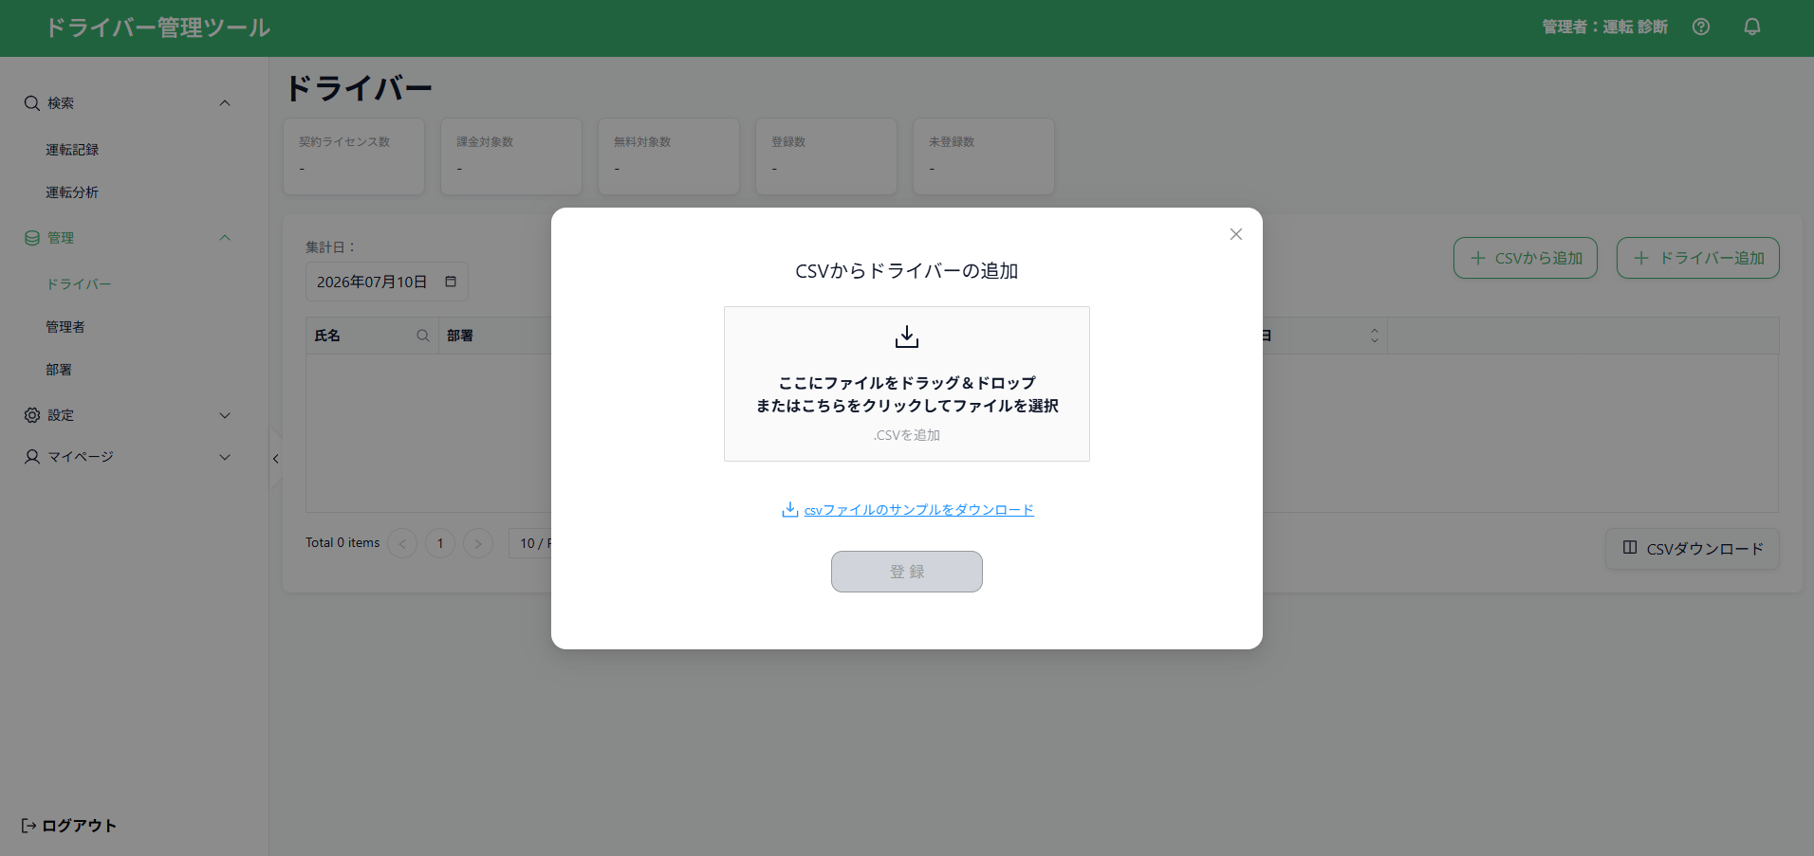Click the calendar icon in date field
The width and height of the screenshot is (1814, 856).
[451, 282]
